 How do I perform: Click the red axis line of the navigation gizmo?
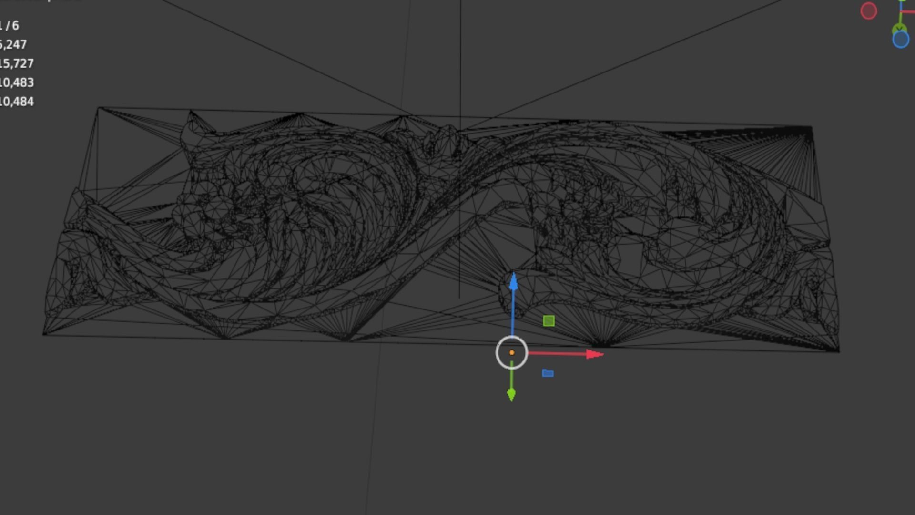(x=909, y=12)
